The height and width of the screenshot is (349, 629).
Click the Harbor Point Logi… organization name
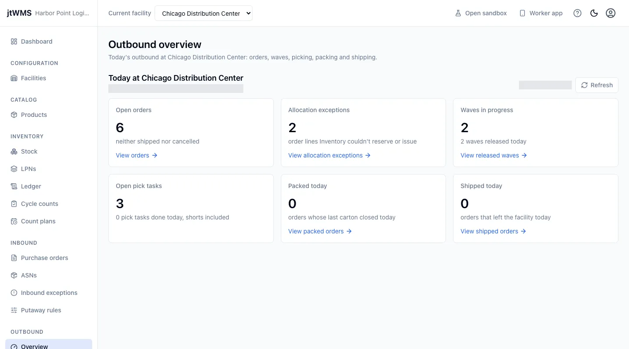(x=62, y=13)
